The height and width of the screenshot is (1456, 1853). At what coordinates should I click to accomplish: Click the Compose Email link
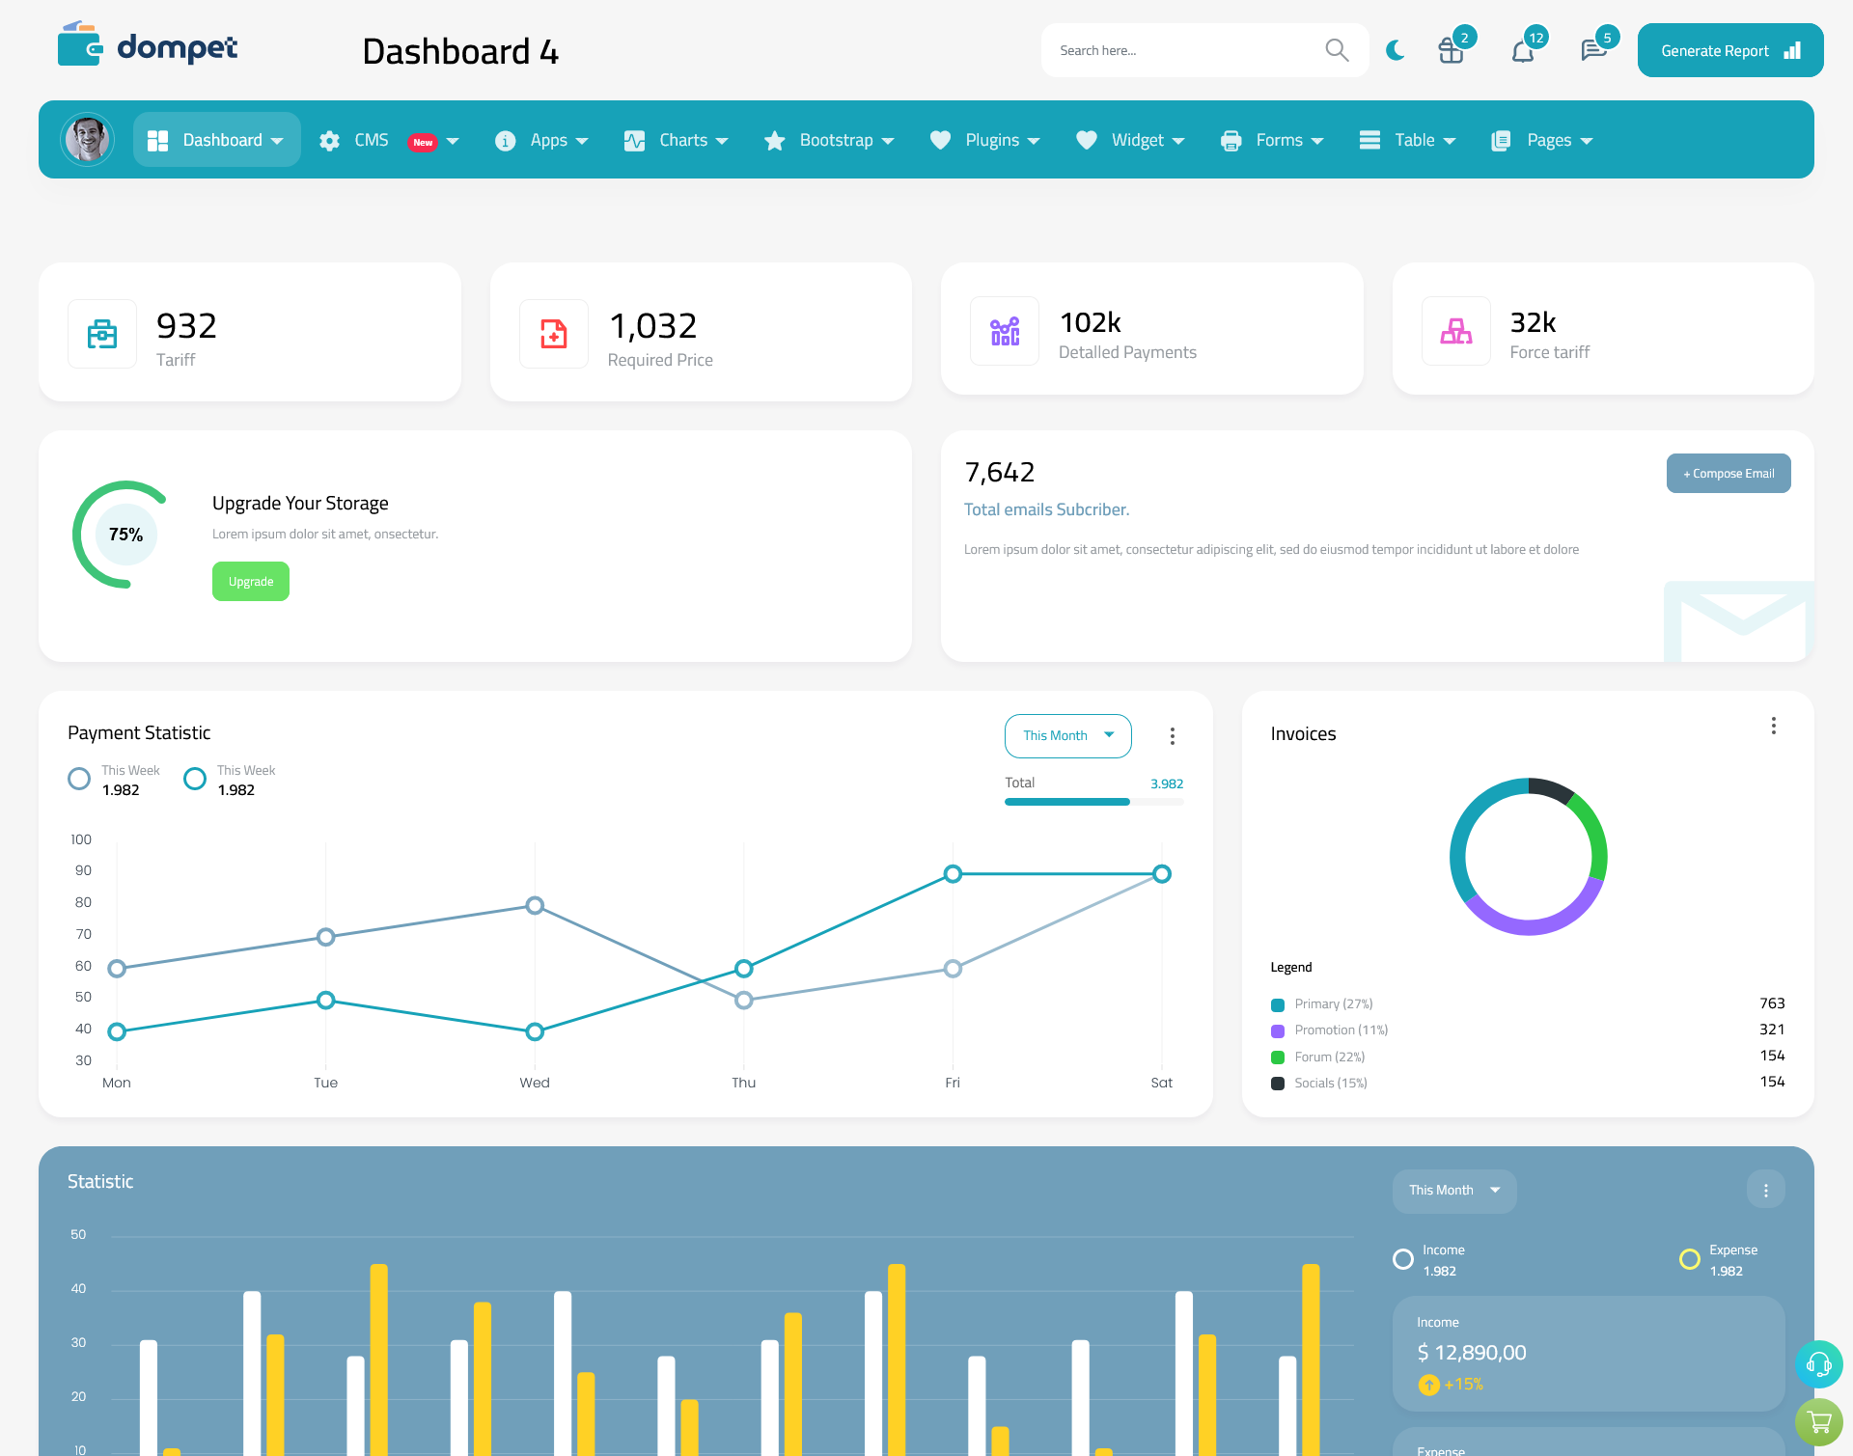(x=1727, y=474)
